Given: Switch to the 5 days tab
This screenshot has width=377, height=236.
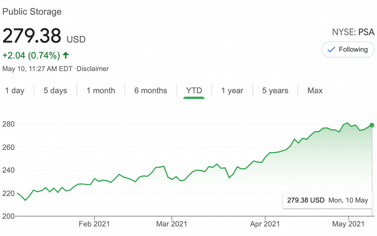Looking at the screenshot, I should (55, 91).
